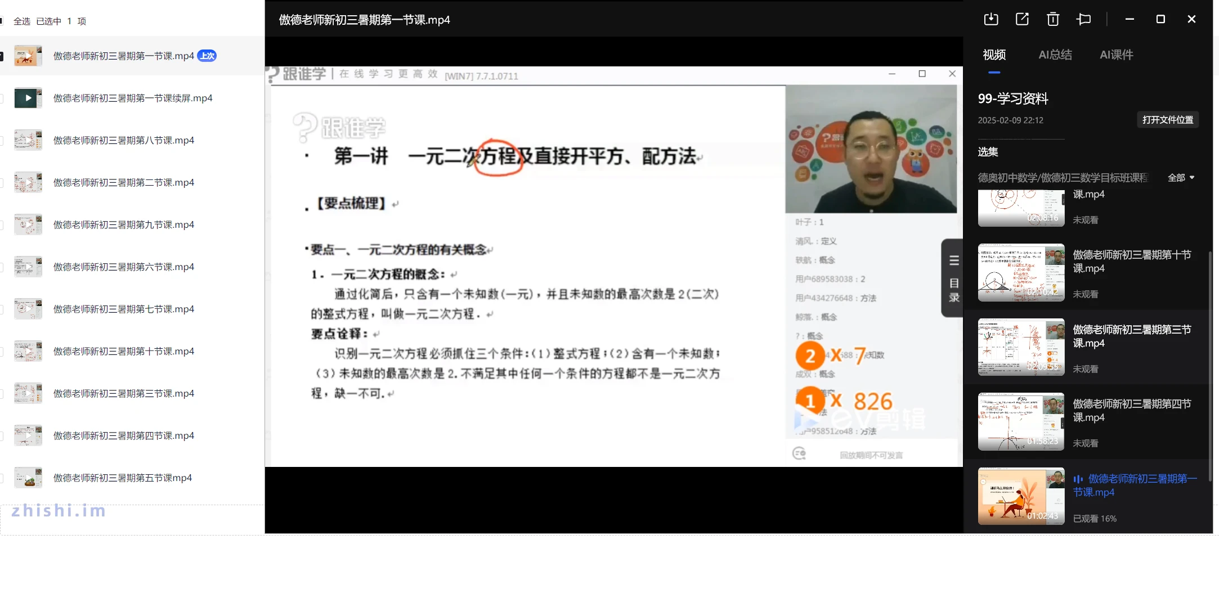Click the 打开文件位置 button

coord(1168,120)
